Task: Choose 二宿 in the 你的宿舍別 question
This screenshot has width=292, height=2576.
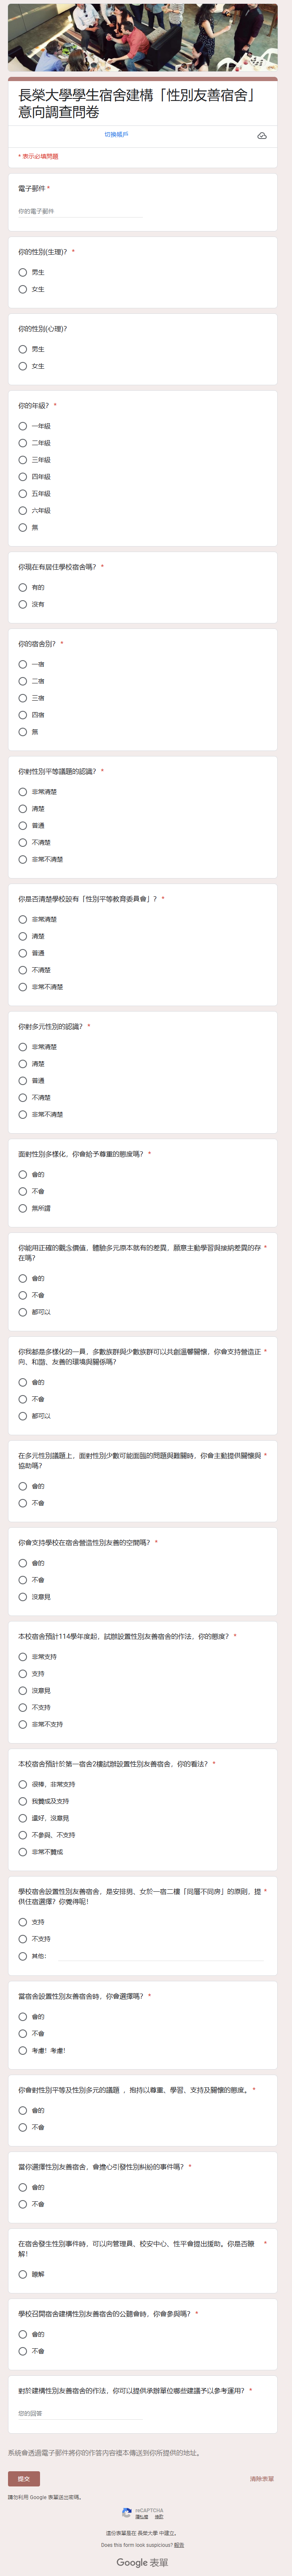Action: click(23, 681)
